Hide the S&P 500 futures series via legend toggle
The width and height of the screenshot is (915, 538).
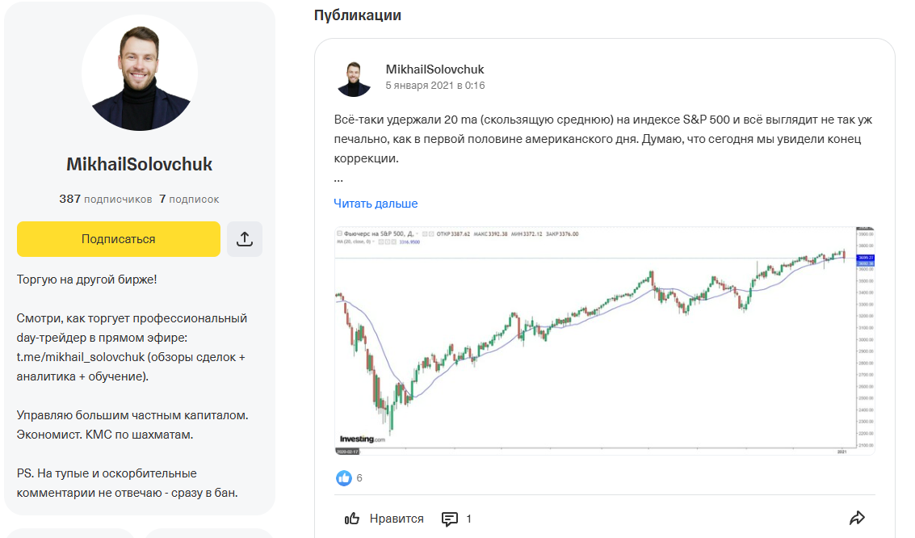pyautogui.click(x=425, y=233)
